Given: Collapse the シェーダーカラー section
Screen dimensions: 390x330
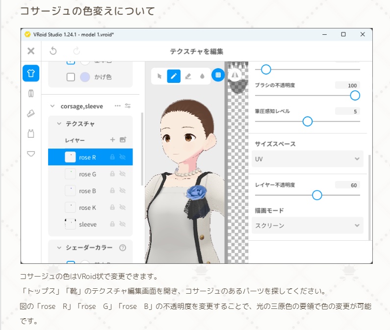Looking at the screenshot, I should click(x=59, y=248).
